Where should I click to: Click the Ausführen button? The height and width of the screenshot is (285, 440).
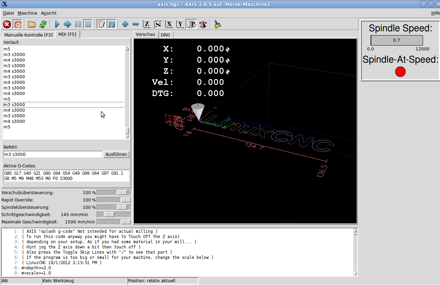point(116,154)
